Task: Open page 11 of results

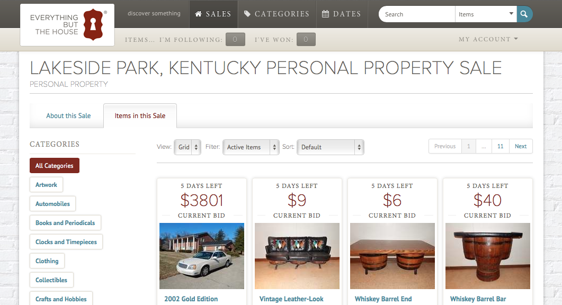Action: click(x=500, y=146)
